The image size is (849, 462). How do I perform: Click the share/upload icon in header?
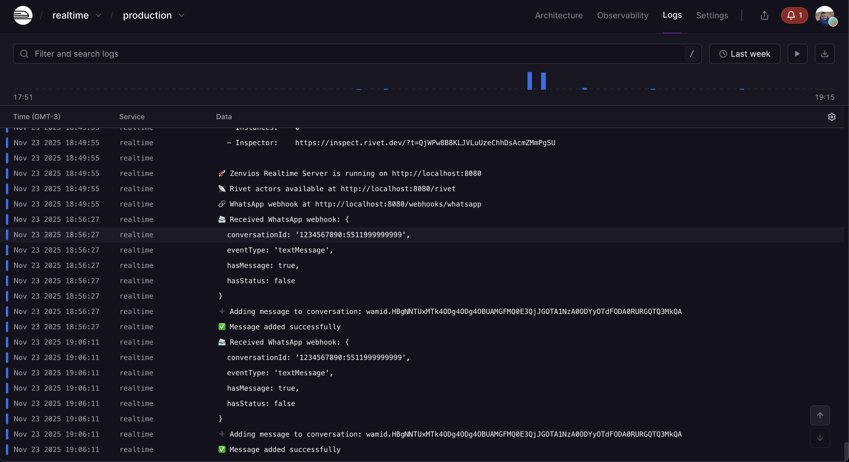764,15
